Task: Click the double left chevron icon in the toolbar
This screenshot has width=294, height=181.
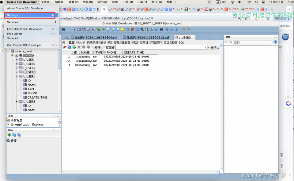Action: pyautogui.click(x=137, y=29)
